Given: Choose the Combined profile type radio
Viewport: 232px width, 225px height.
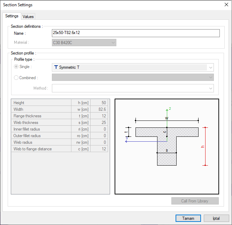Looking at the screenshot, I should point(16,78).
